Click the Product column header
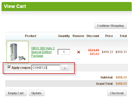133x98 pixels. 31,36
